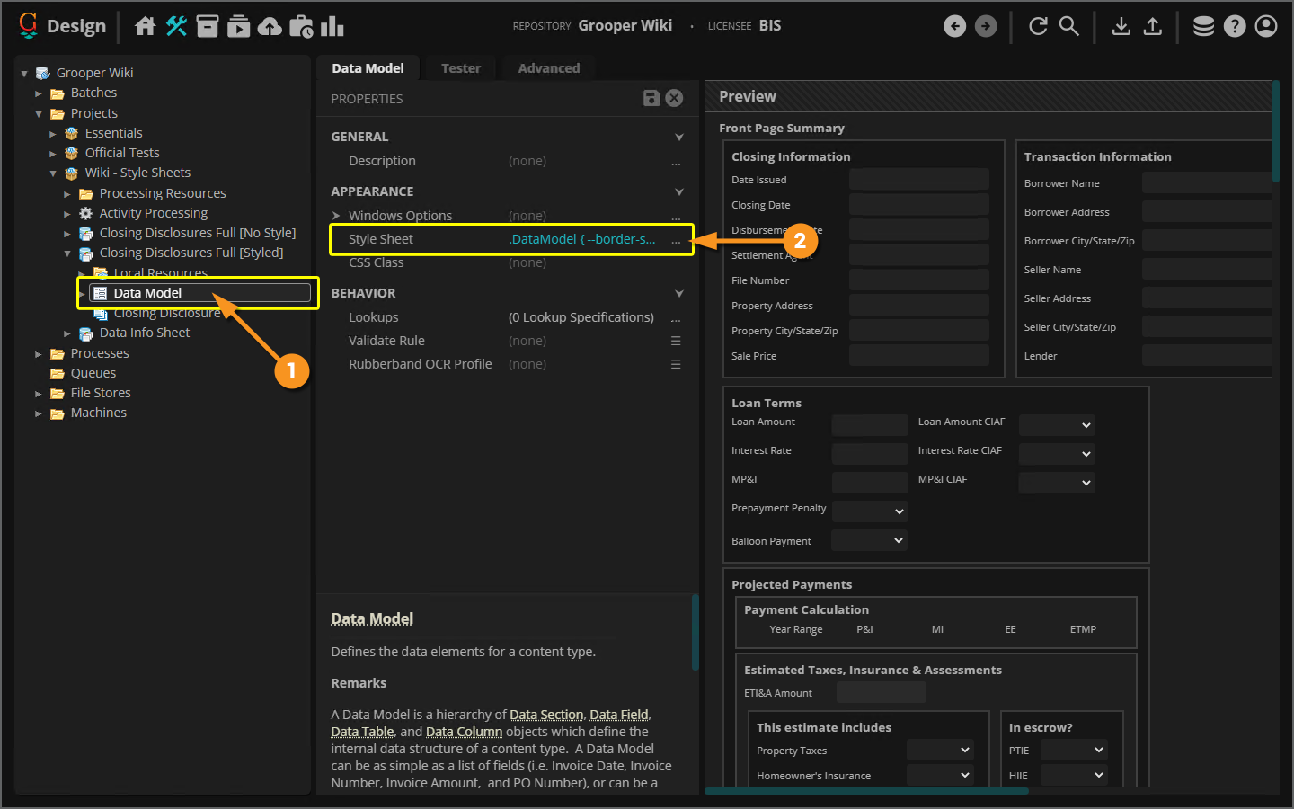Image resolution: width=1294 pixels, height=809 pixels.
Task: Open the Design tools wrench icon
Action: 176,27
